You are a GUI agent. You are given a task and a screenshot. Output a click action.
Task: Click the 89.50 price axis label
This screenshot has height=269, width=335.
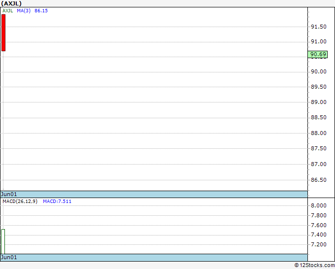point(319,87)
